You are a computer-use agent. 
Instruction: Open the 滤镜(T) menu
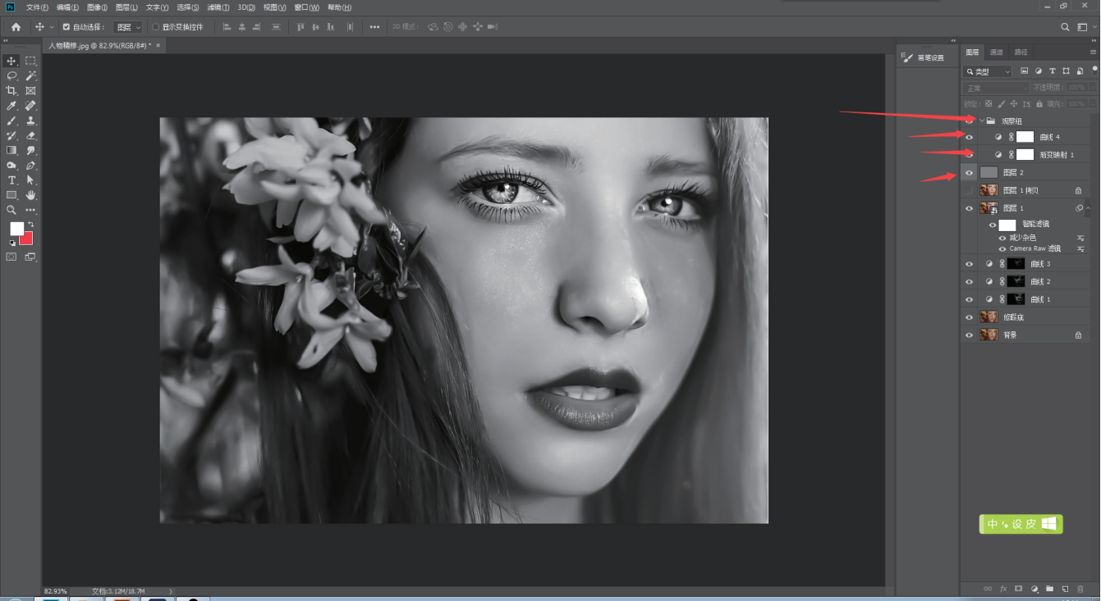[x=218, y=7]
